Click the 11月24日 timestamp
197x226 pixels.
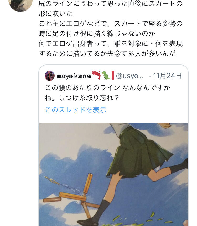[167, 76]
